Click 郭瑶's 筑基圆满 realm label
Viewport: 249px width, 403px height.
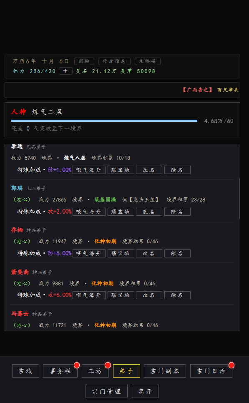[x=105, y=200]
